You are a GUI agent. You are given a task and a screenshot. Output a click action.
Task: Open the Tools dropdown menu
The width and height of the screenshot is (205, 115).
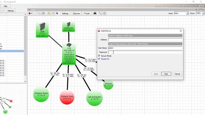[87, 13]
